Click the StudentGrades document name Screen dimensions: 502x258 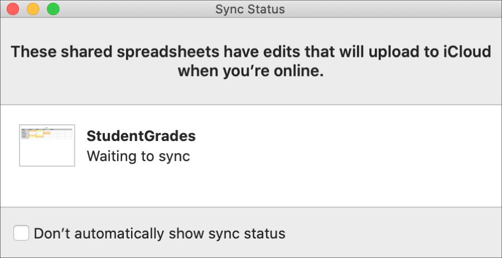(x=141, y=137)
